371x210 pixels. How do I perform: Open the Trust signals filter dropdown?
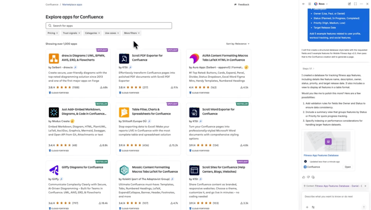72,33
